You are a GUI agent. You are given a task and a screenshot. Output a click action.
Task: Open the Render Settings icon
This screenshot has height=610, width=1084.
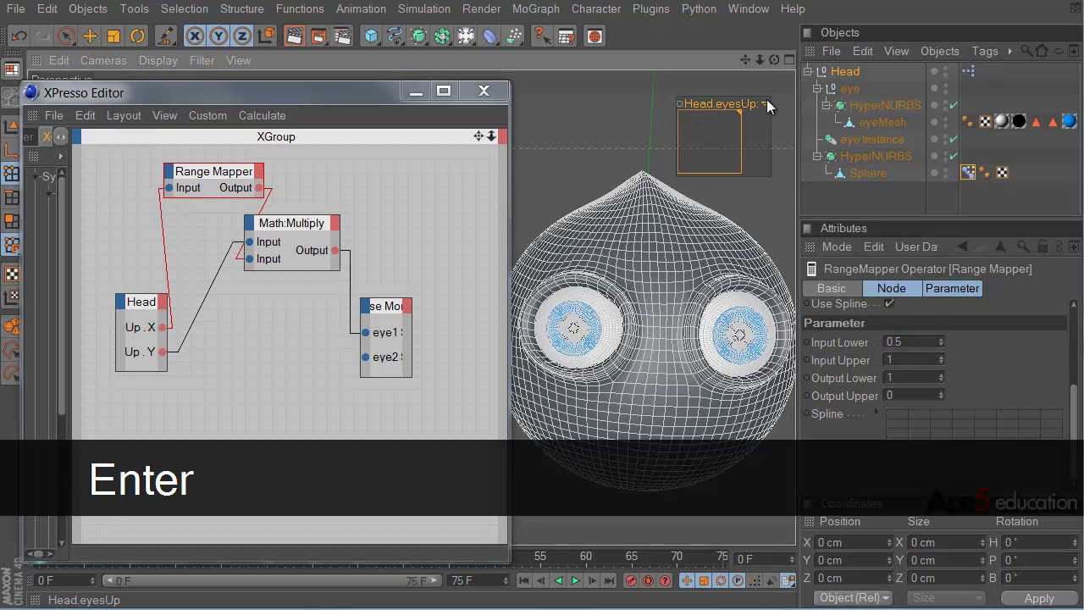coord(342,36)
